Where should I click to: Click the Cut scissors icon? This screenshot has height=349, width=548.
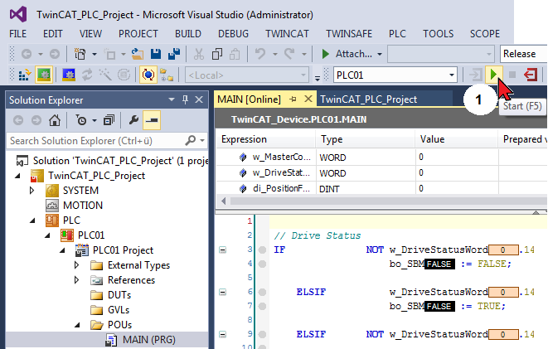pyautogui.click(x=199, y=54)
